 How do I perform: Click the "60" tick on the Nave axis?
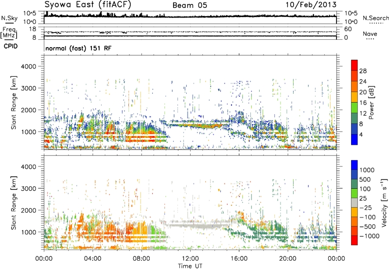click(348, 29)
